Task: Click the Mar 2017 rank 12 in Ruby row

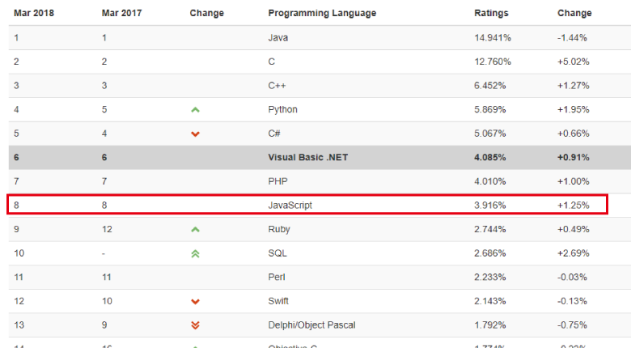Action: click(x=107, y=229)
